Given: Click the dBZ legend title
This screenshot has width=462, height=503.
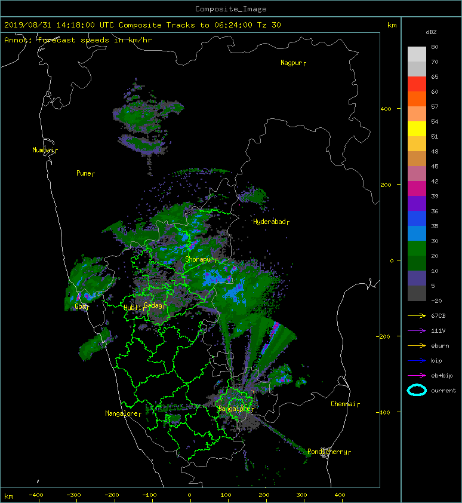Looking at the screenshot, I should (431, 32).
